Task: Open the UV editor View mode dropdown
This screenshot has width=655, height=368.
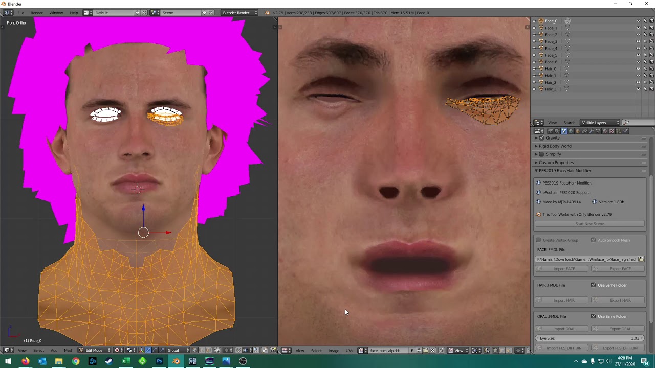Action: (458, 350)
